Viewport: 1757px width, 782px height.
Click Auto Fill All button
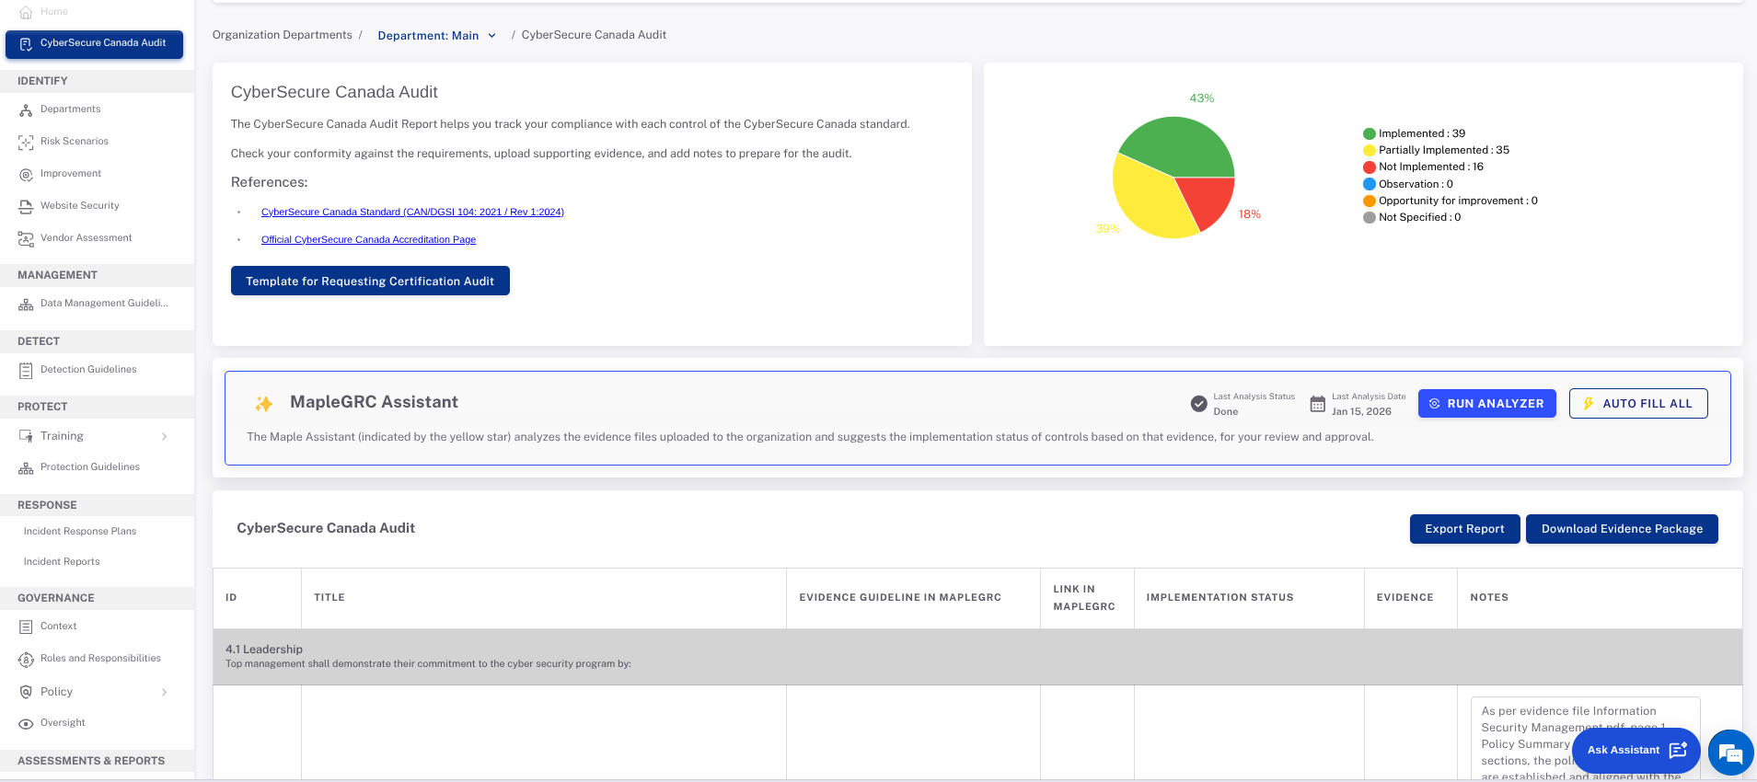tap(1638, 403)
